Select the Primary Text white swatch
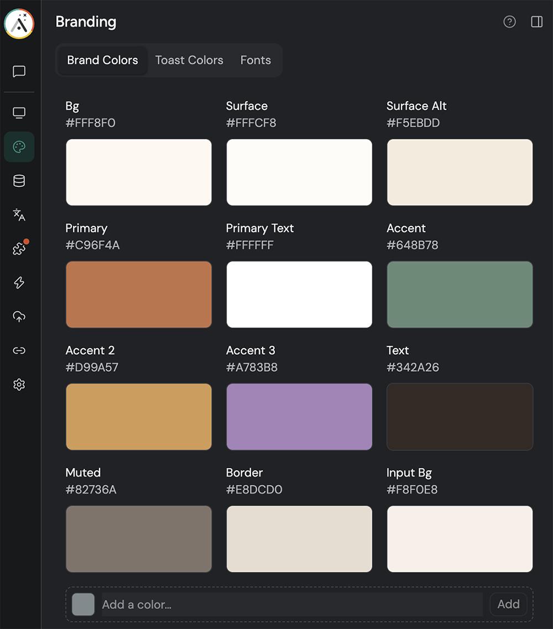 pyautogui.click(x=299, y=295)
